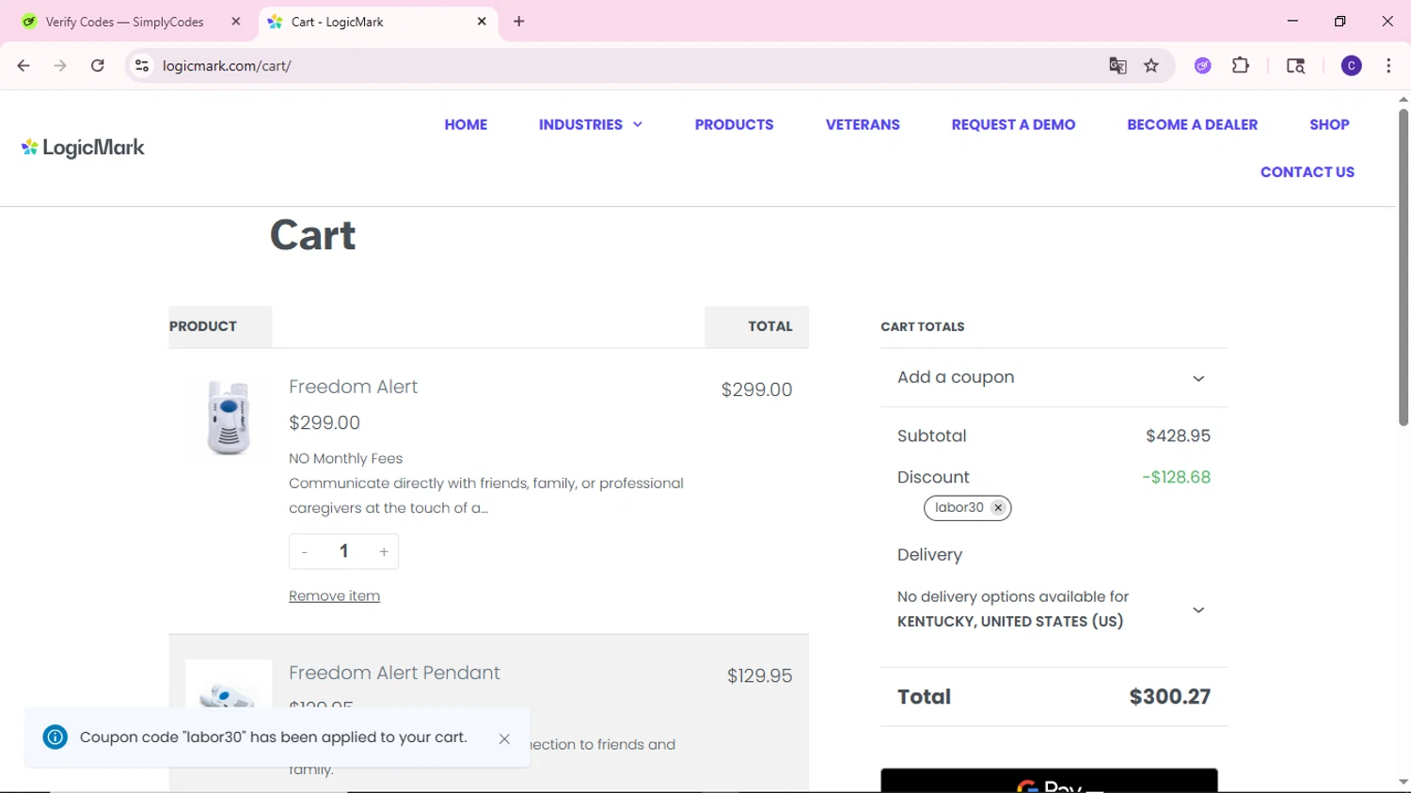Click the $300.27 total amount
The image size is (1411, 793).
coord(1169,697)
